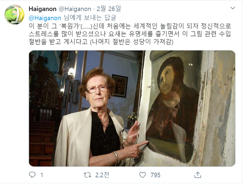Click the reply count showing 1
The image size is (245, 185).
(x=42, y=175)
